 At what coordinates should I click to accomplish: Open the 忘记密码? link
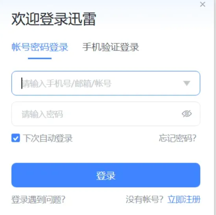click(178, 138)
